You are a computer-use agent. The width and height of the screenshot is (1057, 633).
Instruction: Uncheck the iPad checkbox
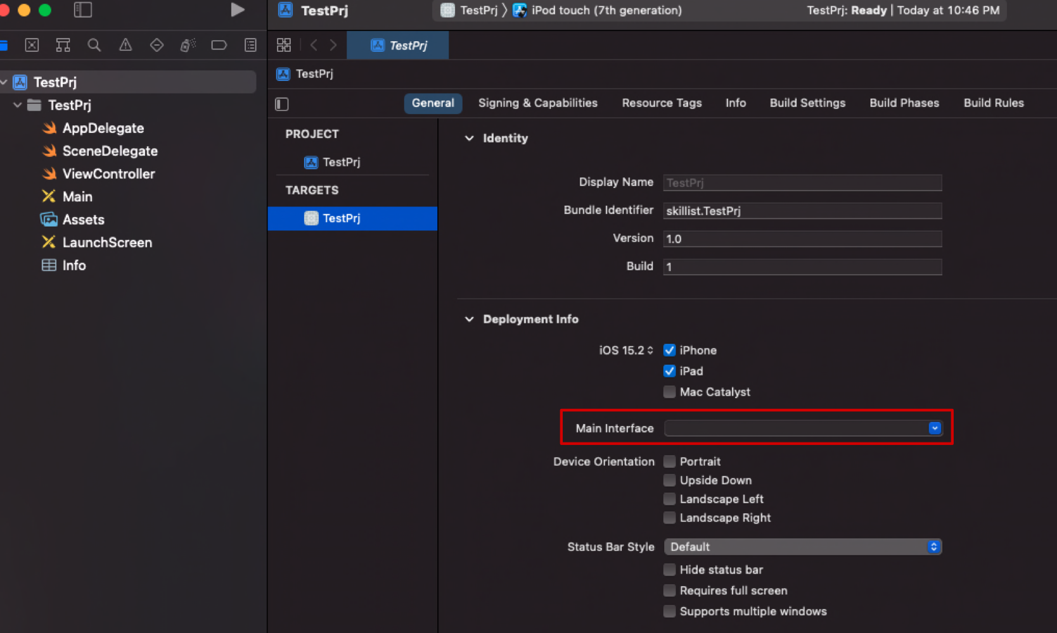tap(669, 371)
